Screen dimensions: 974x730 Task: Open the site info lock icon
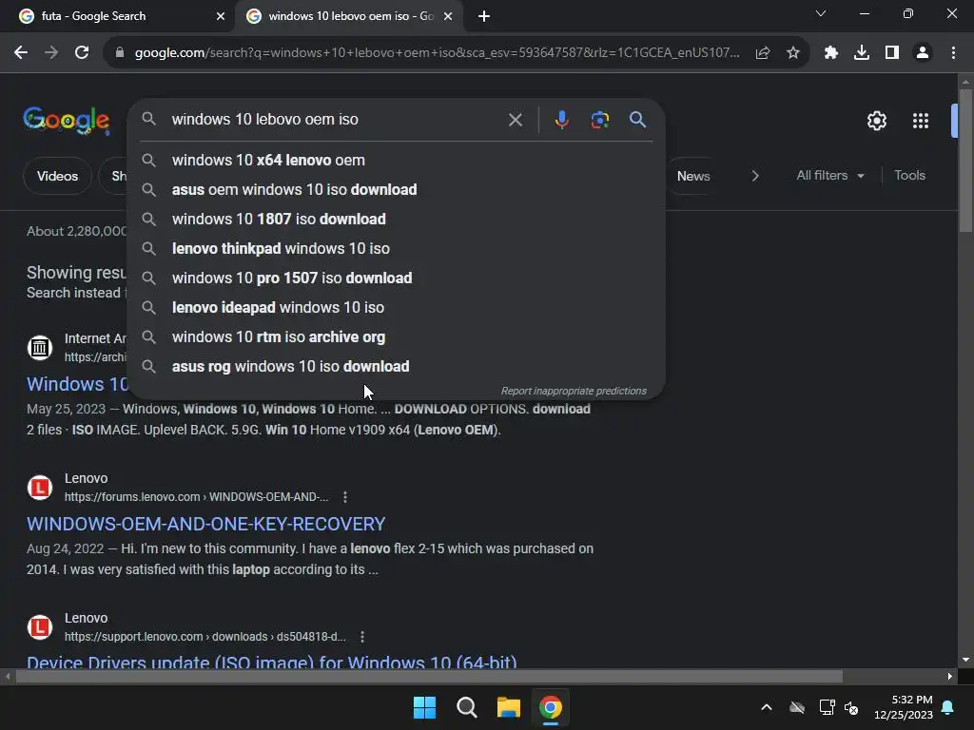[x=120, y=53]
